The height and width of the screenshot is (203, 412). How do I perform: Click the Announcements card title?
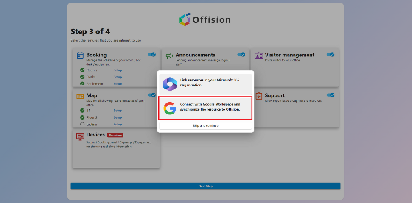coord(196,55)
